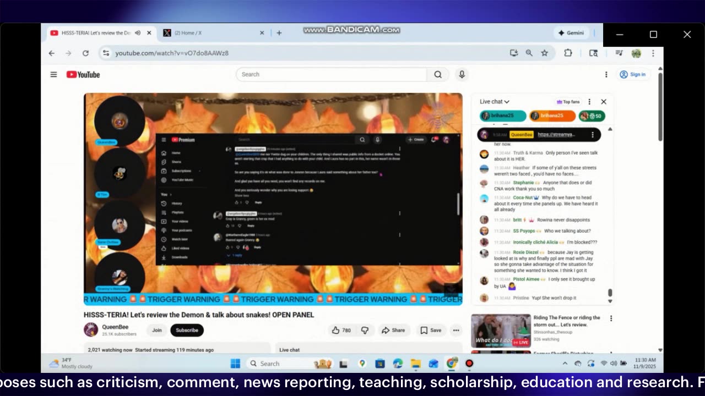
Task: Open the pinned QueenBee message options
Action: 593,135
